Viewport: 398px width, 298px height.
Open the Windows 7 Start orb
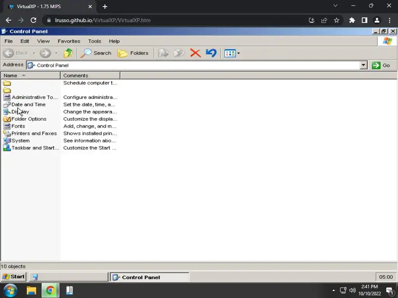coord(10,290)
